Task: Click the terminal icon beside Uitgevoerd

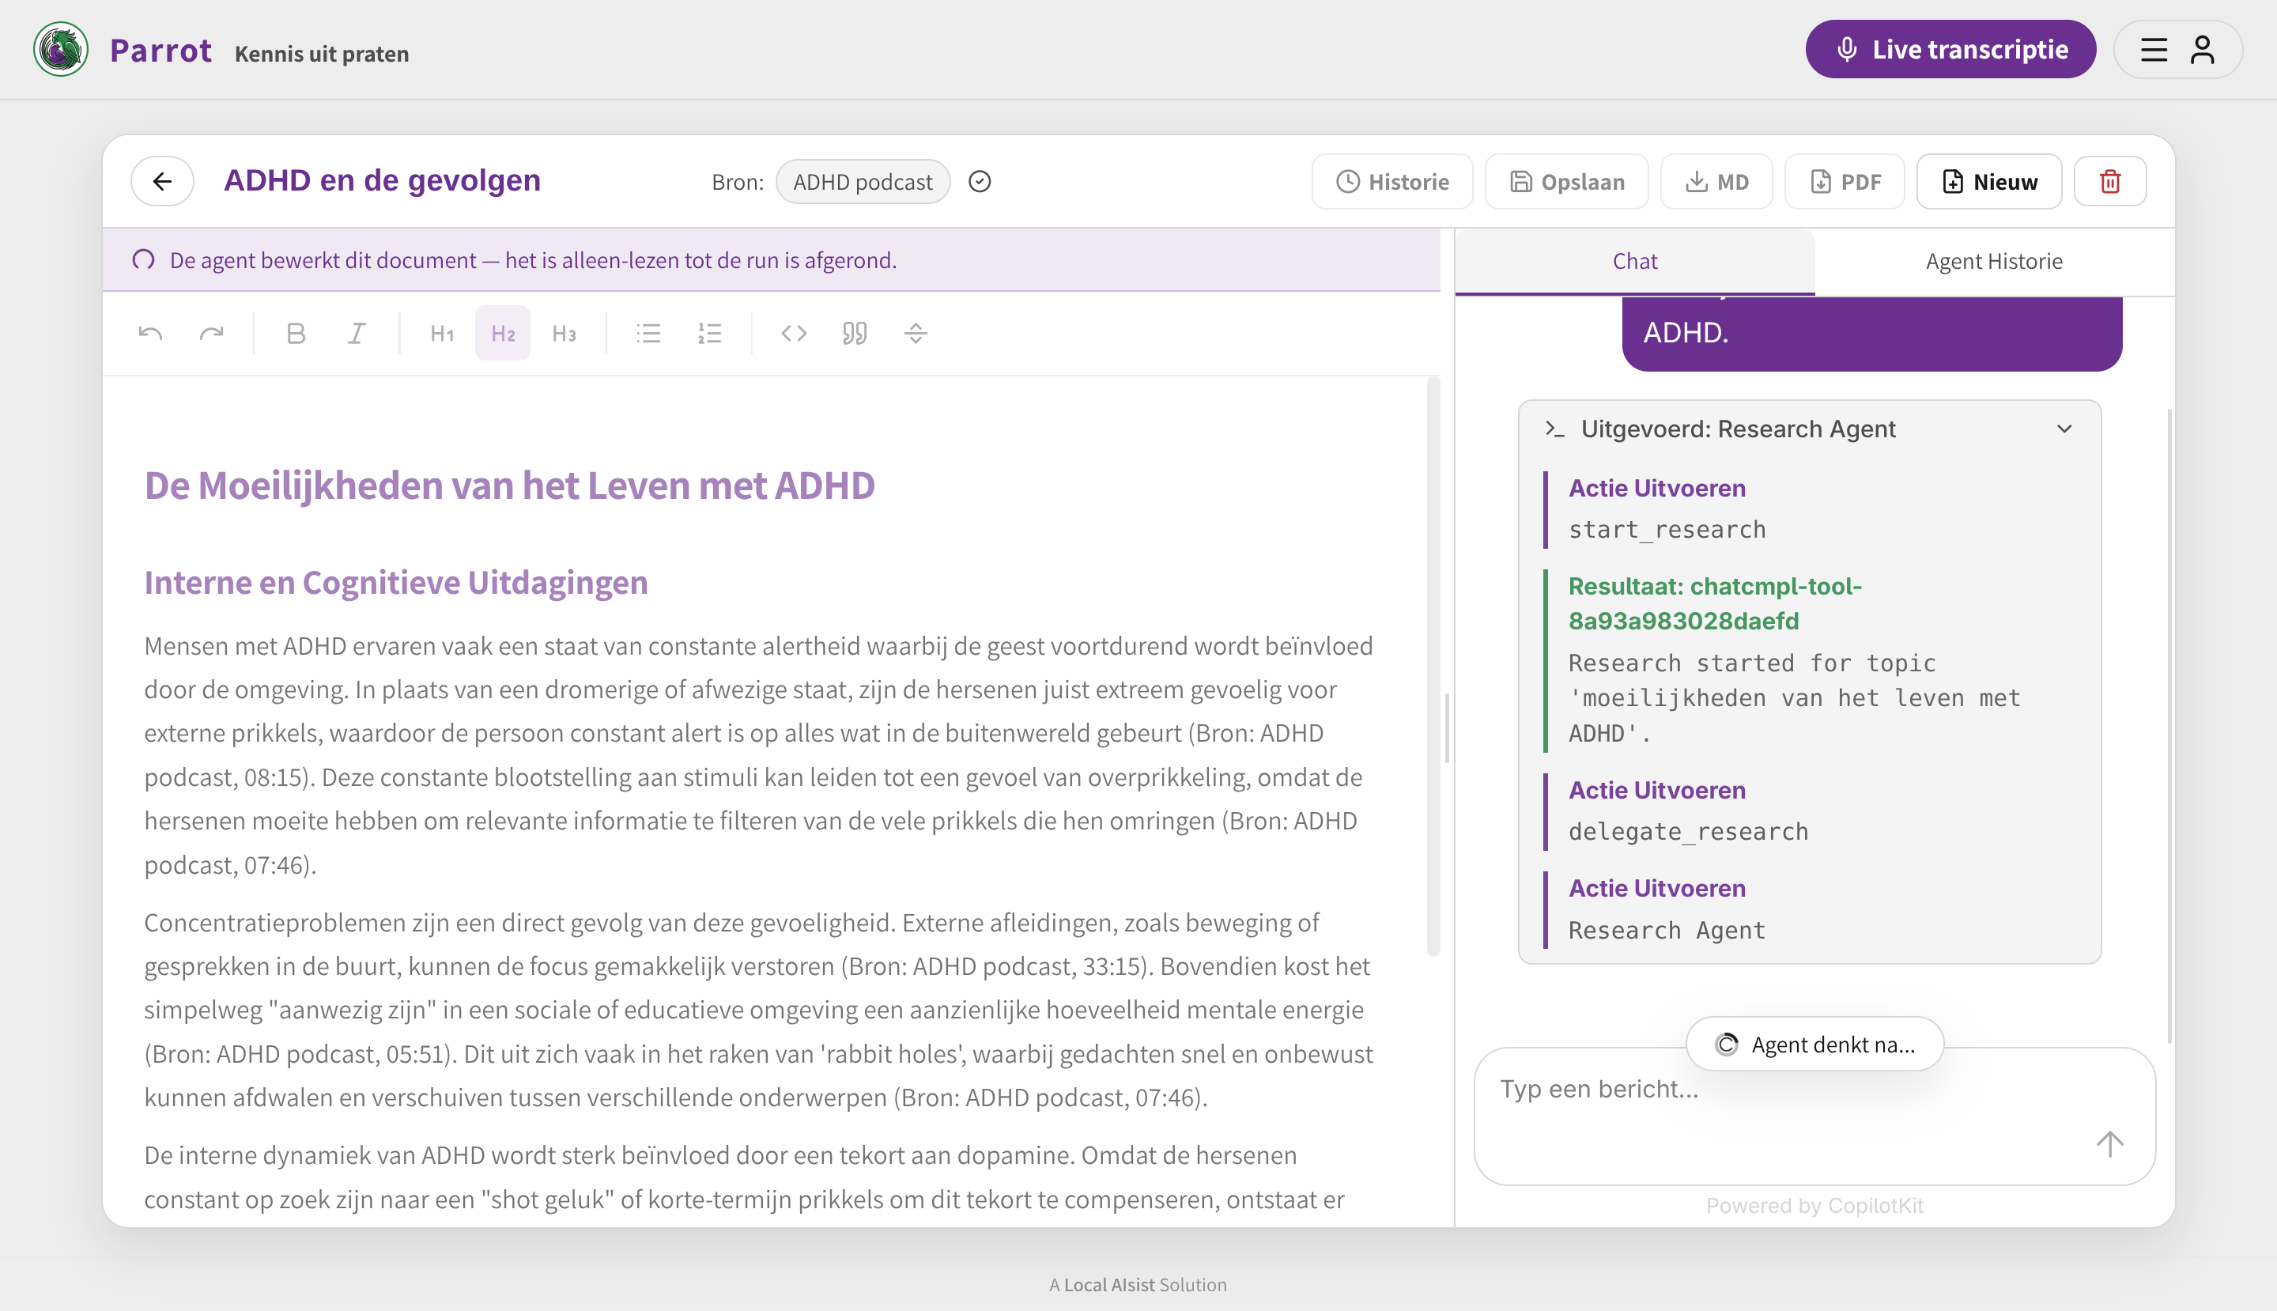Action: pyautogui.click(x=1554, y=429)
